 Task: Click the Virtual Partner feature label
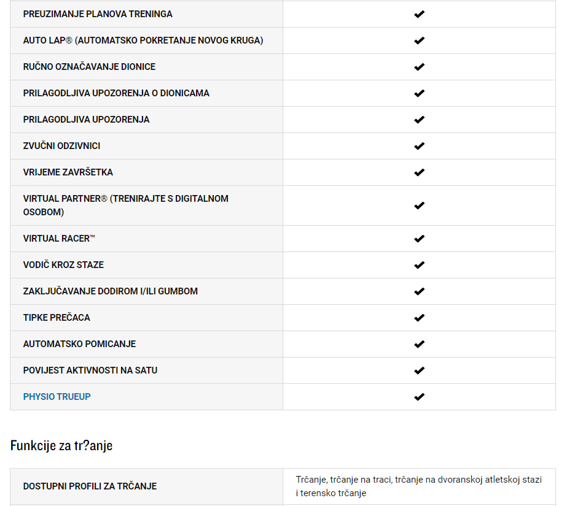coord(126,205)
